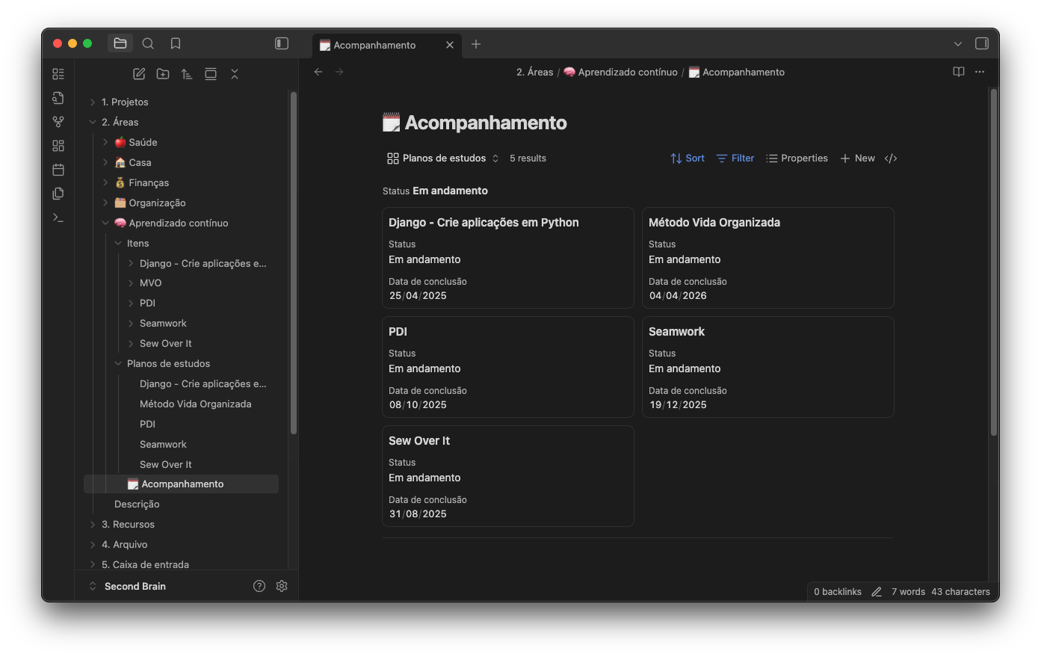The height and width of the screenshot is (657, 1041).
Task: Toggle the right sidebar panel
Action: click(982, 43)
